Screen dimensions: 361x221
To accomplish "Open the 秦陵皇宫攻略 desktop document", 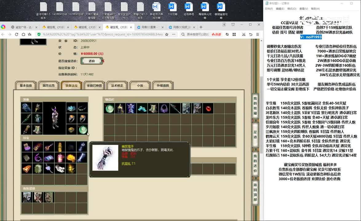I will click(220, 10).
